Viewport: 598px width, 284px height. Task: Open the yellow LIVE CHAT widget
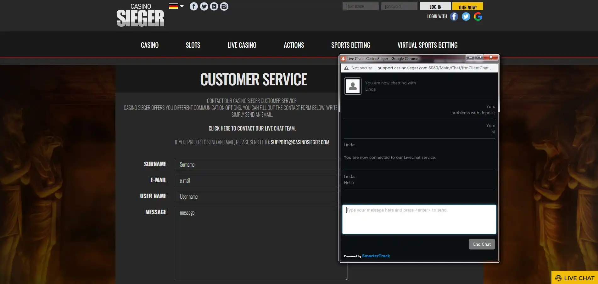click(575, 278)
